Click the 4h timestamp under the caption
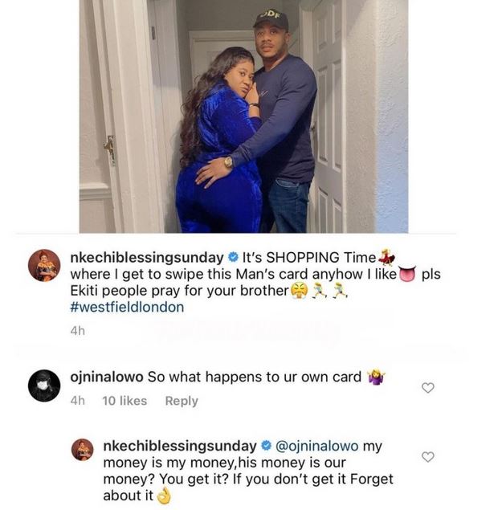 click(78, 330)
